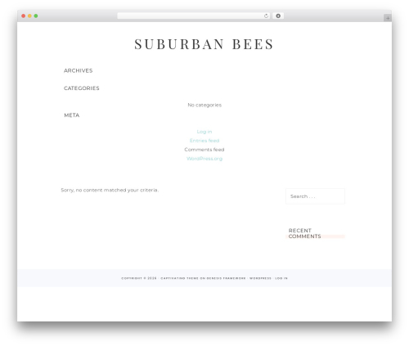Click the Meta heading
The image size is (409, 346).
point(72,115)
